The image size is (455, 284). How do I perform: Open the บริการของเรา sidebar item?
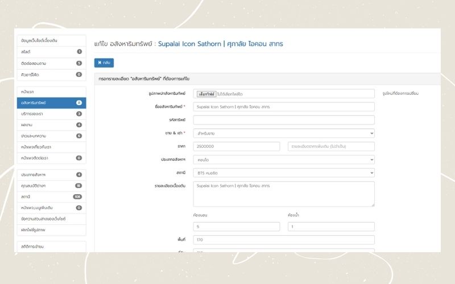pos(52,114)
